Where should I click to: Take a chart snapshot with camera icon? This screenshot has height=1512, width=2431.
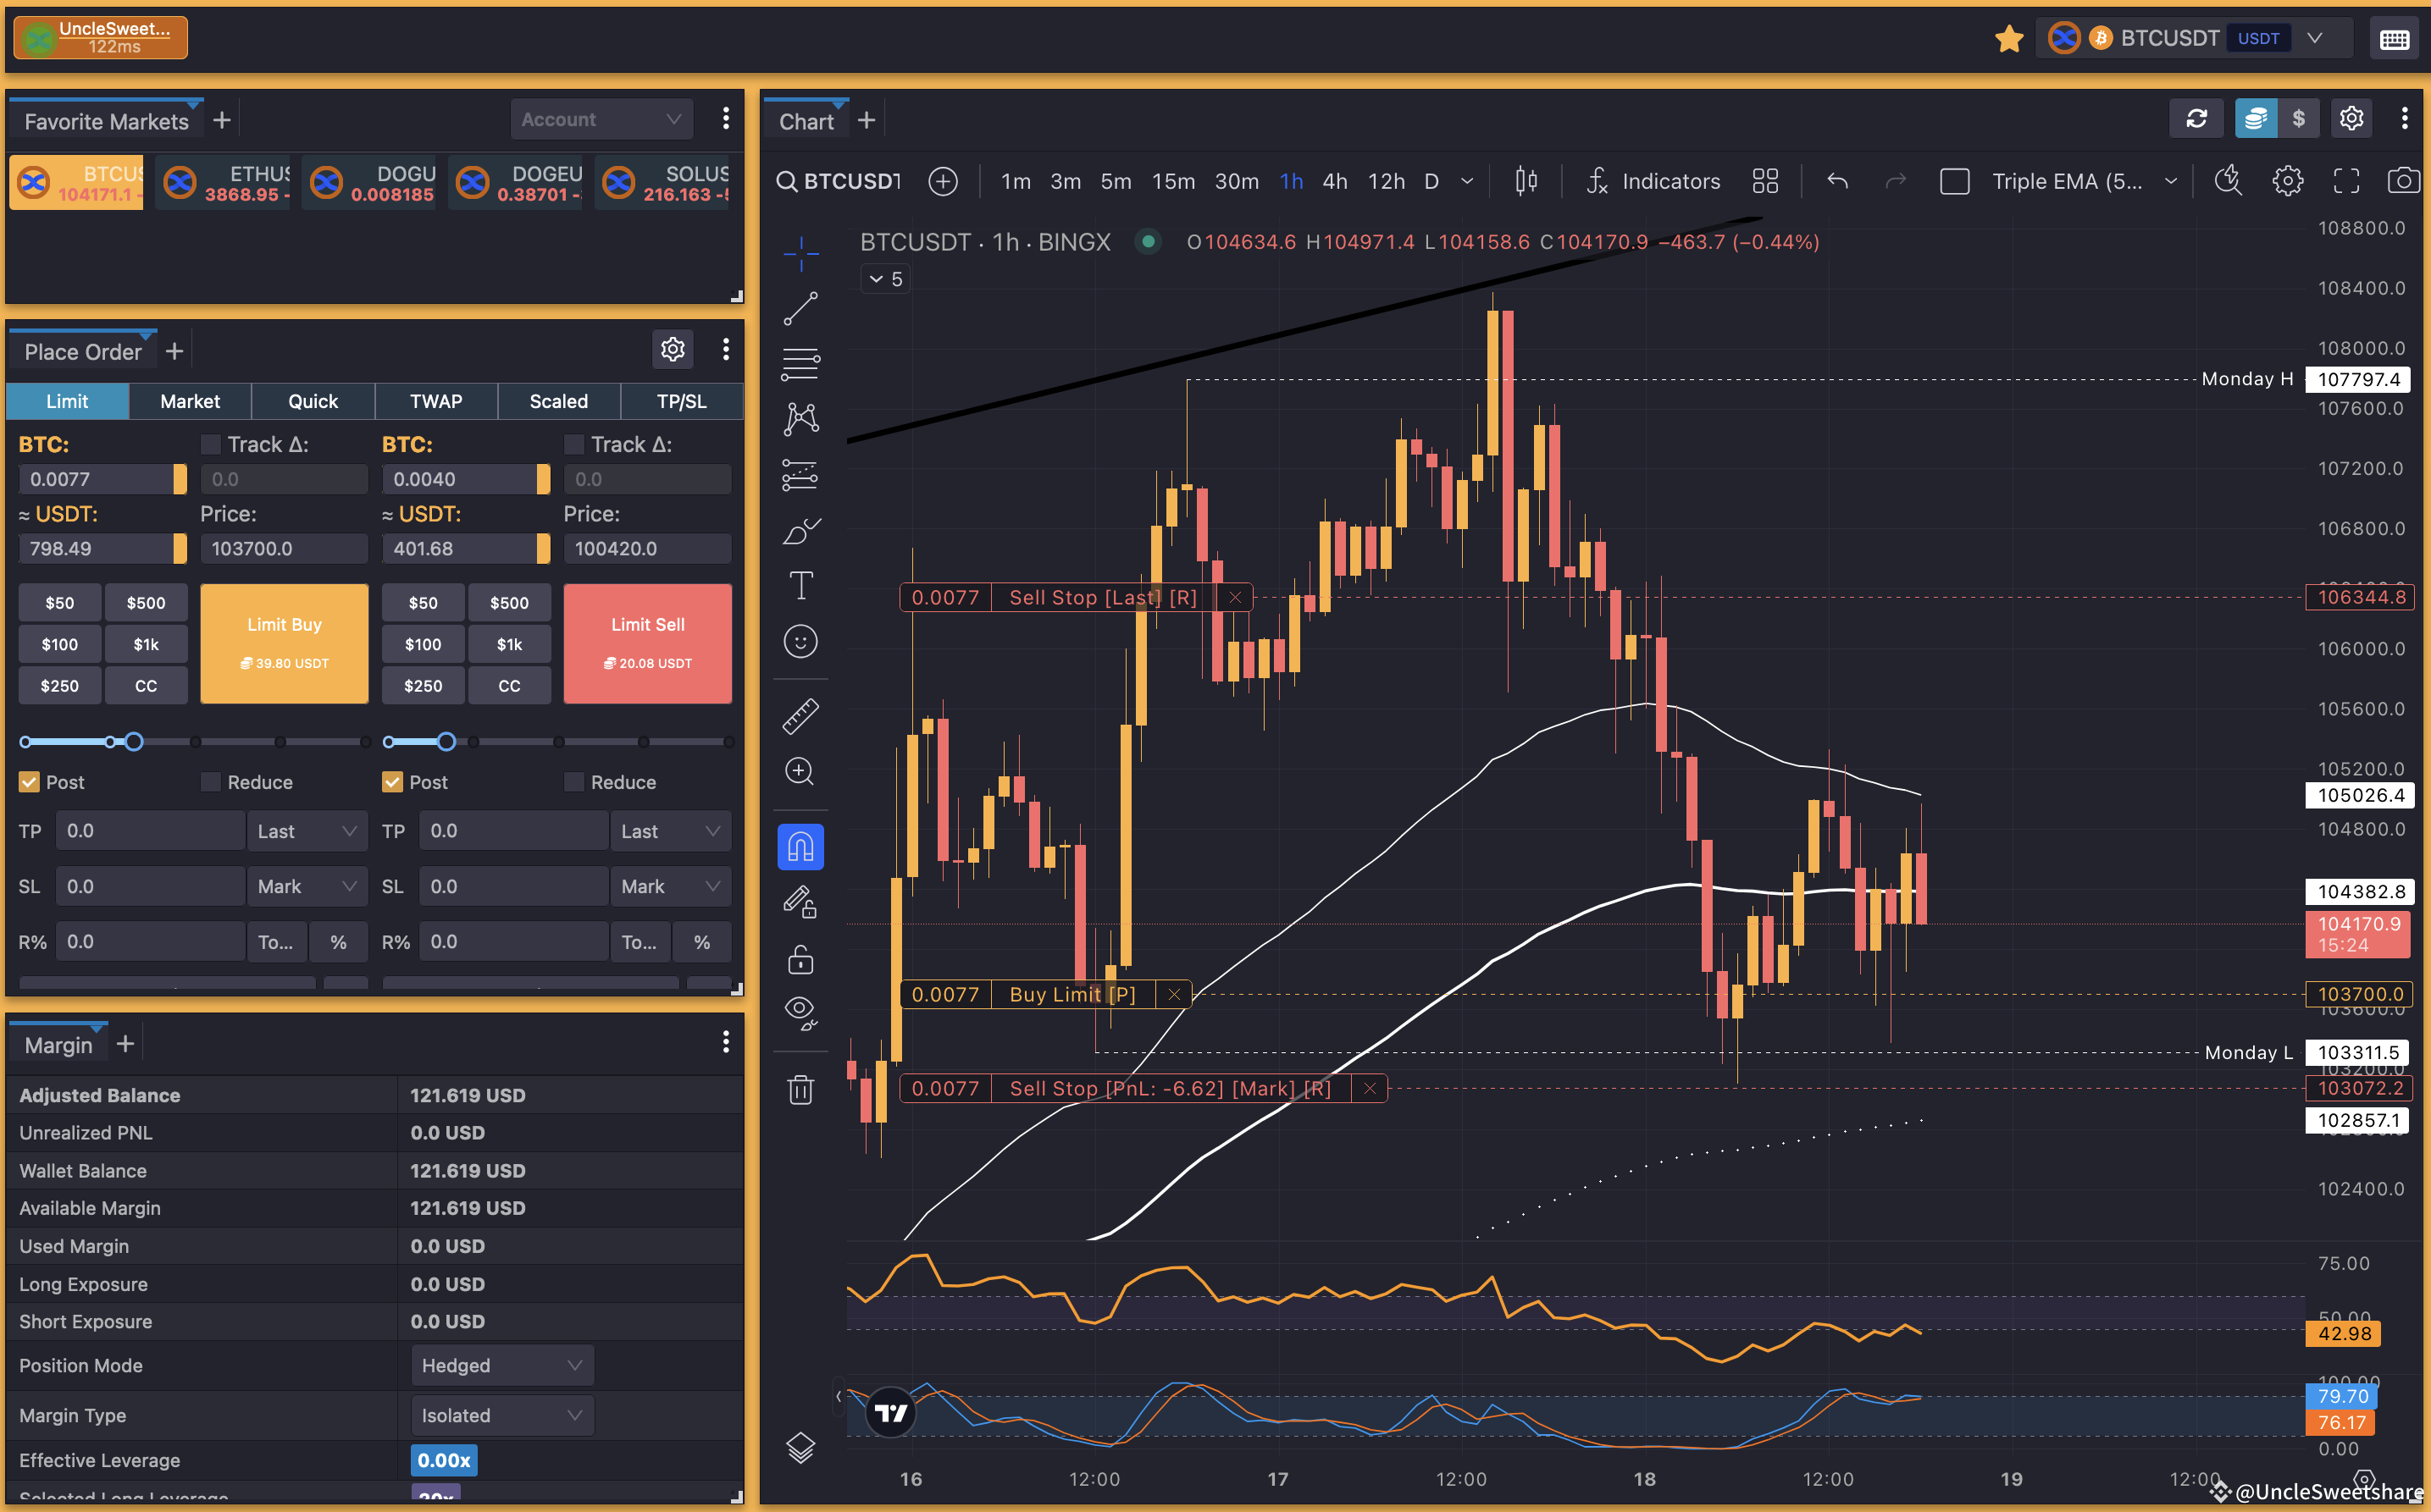(2403, 181)
